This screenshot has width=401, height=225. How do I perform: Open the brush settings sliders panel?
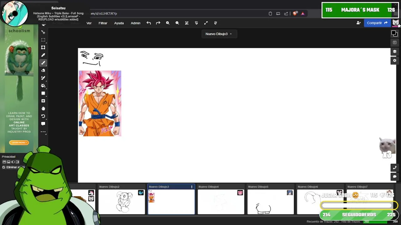(395, 42)
